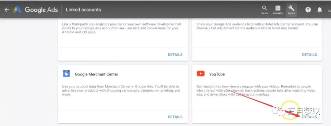Open DETAILS for third-party app analytics card
This screenshot has height=126, width=331.
pyautogui.click(x=175, y=55)
